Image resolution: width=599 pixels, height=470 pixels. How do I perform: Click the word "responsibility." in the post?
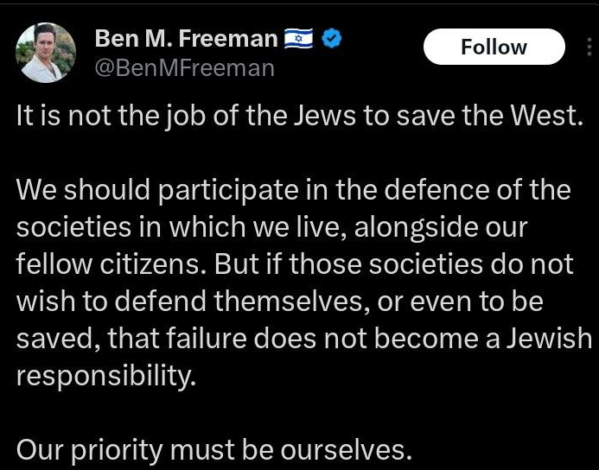[x=100, y=378]
